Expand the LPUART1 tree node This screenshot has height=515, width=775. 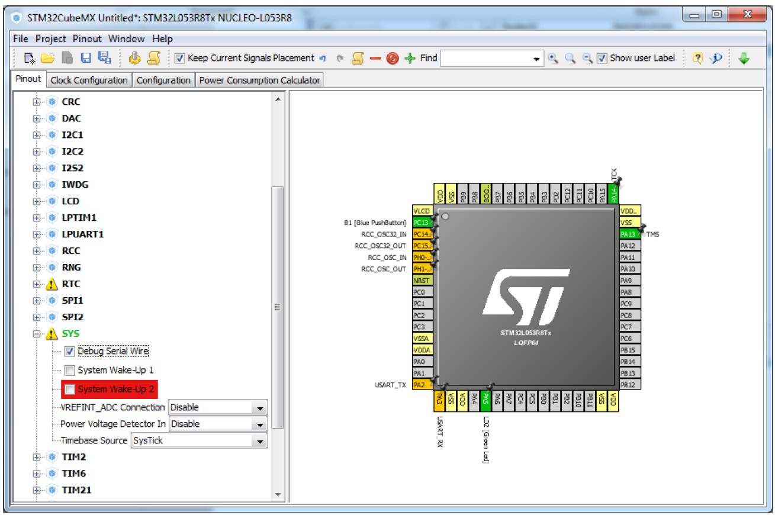[x=37, y=234]
